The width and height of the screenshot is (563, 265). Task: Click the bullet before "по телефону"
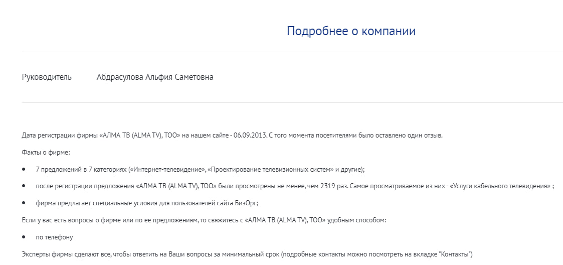pos(24,237)
